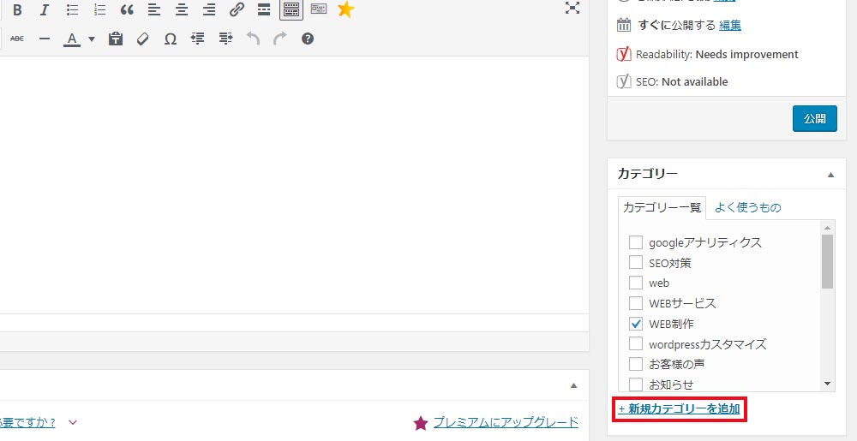Screen dimensions: 857x441
Task: Click the purple premium star icon
Action: point(420,423)
